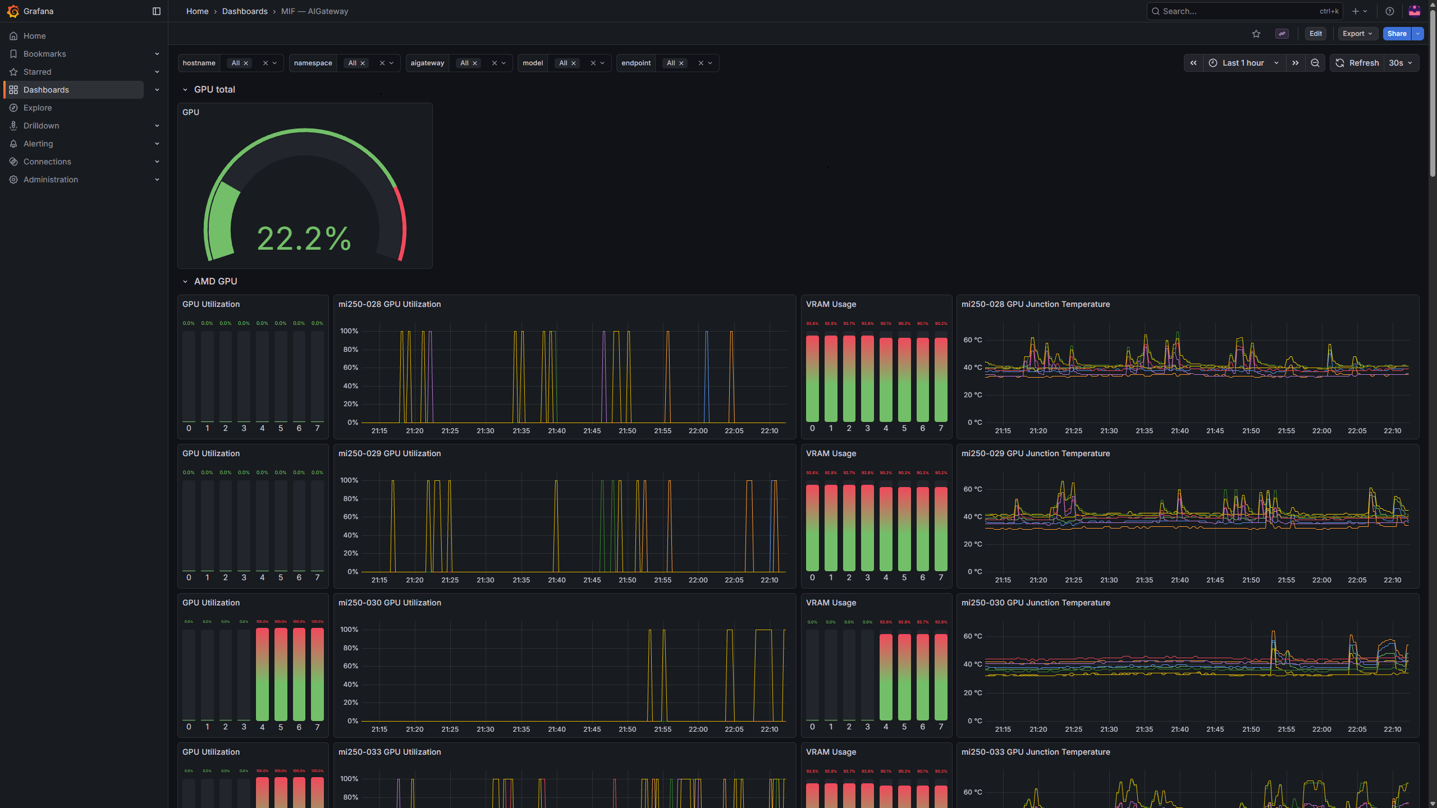Go to Home in the breadcrumb
The image size is (1437, 808).
point(197,11)
